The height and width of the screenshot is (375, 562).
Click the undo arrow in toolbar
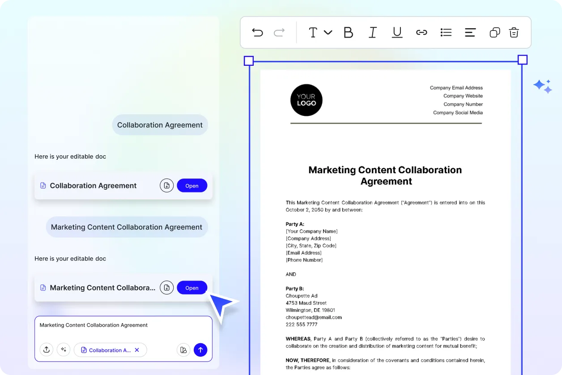tap(257, 32)
